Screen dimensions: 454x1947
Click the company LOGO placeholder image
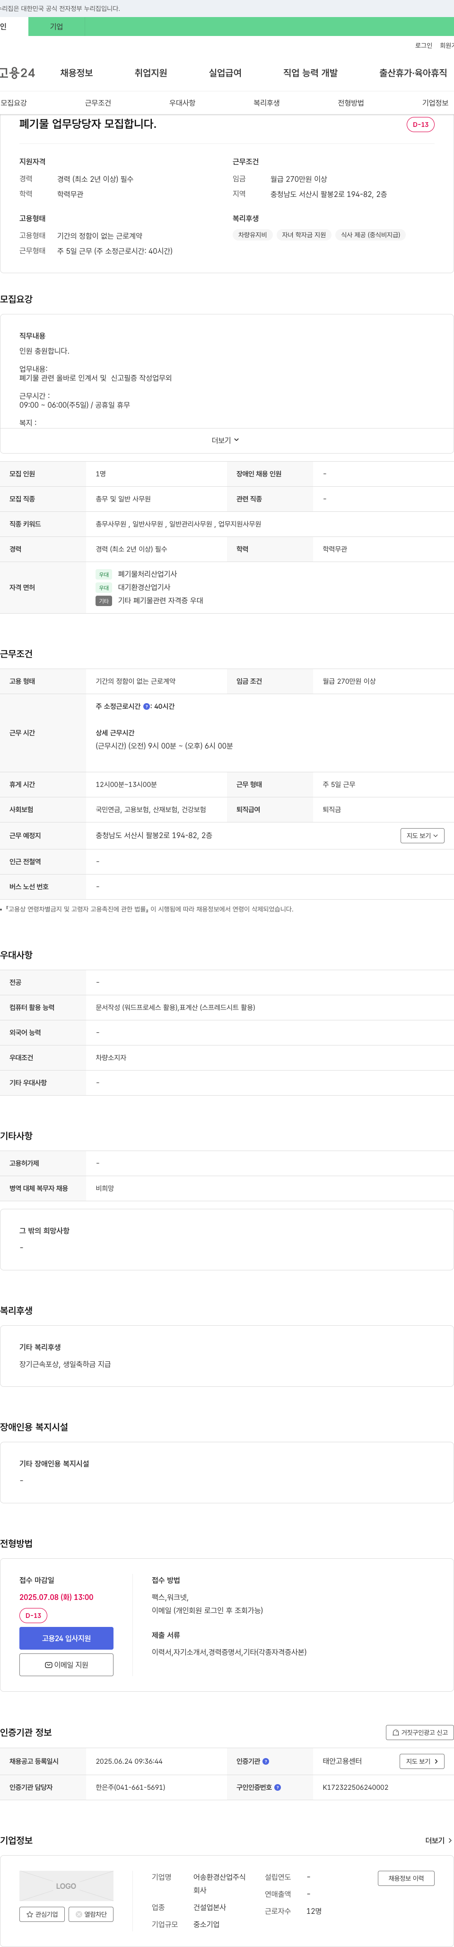[67, 1886]
